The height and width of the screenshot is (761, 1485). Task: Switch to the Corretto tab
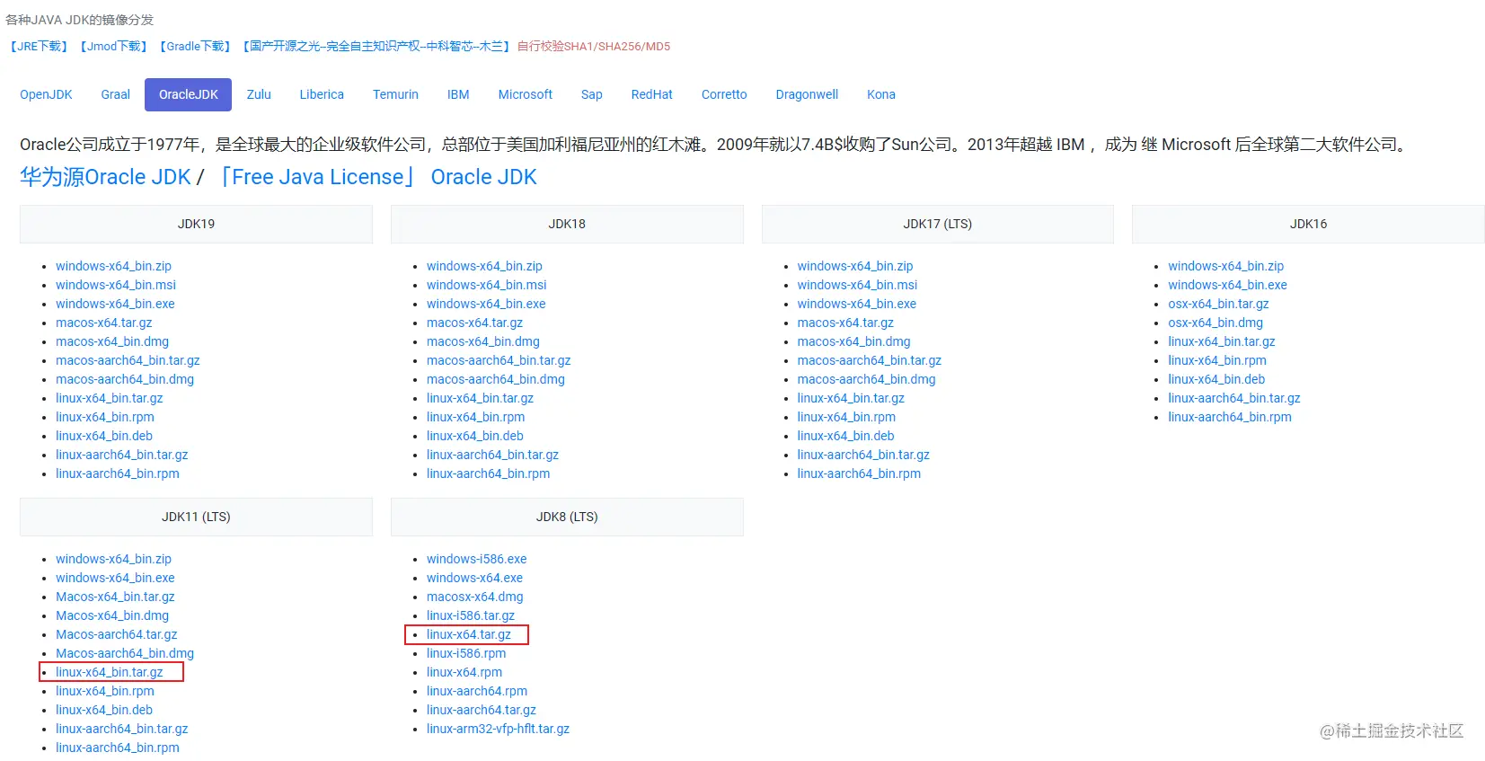click(x=724, y=94)
